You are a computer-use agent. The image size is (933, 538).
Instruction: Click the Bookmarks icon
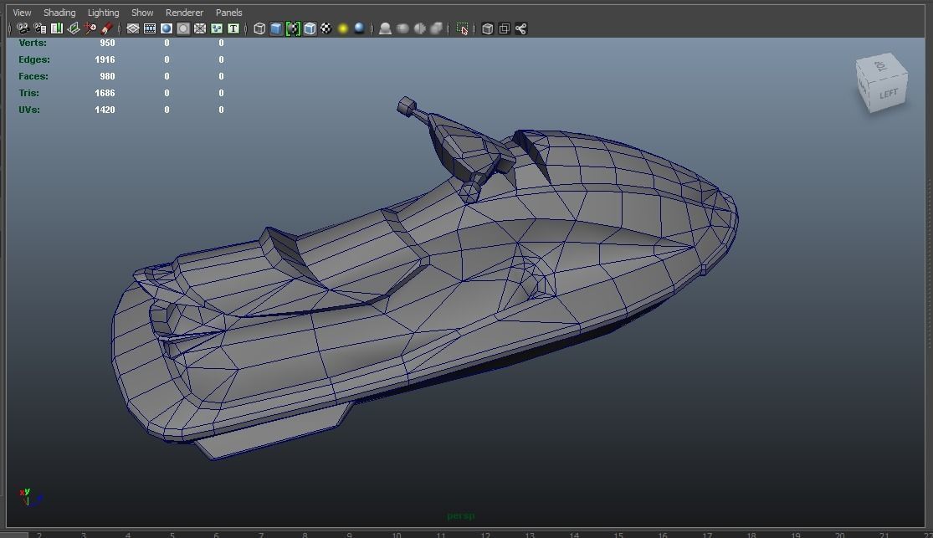(x=57, y=28)
